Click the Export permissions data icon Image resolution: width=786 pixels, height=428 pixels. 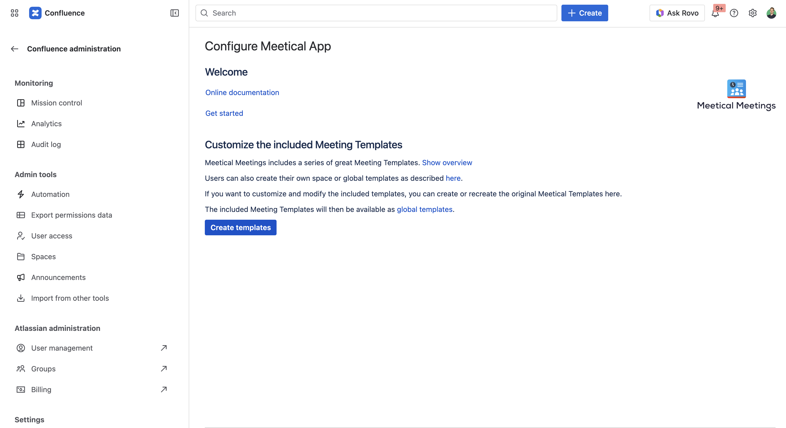click(21, 215)
